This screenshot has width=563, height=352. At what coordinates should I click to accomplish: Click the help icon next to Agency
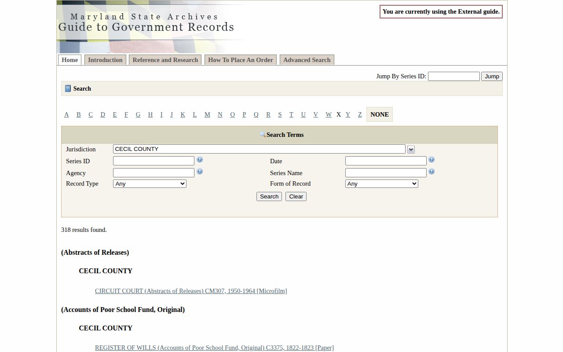(x=200, y=172)
